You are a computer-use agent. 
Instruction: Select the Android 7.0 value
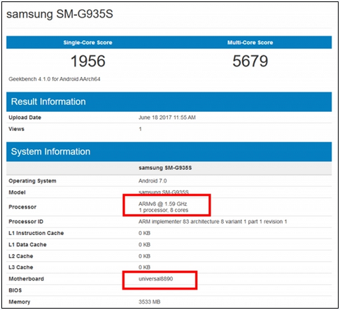click(x=153, y=181)
